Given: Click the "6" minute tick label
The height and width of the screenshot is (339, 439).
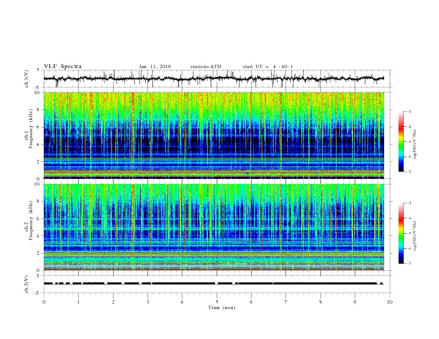Looking at the screenshot, I should (x=251, y=302).
